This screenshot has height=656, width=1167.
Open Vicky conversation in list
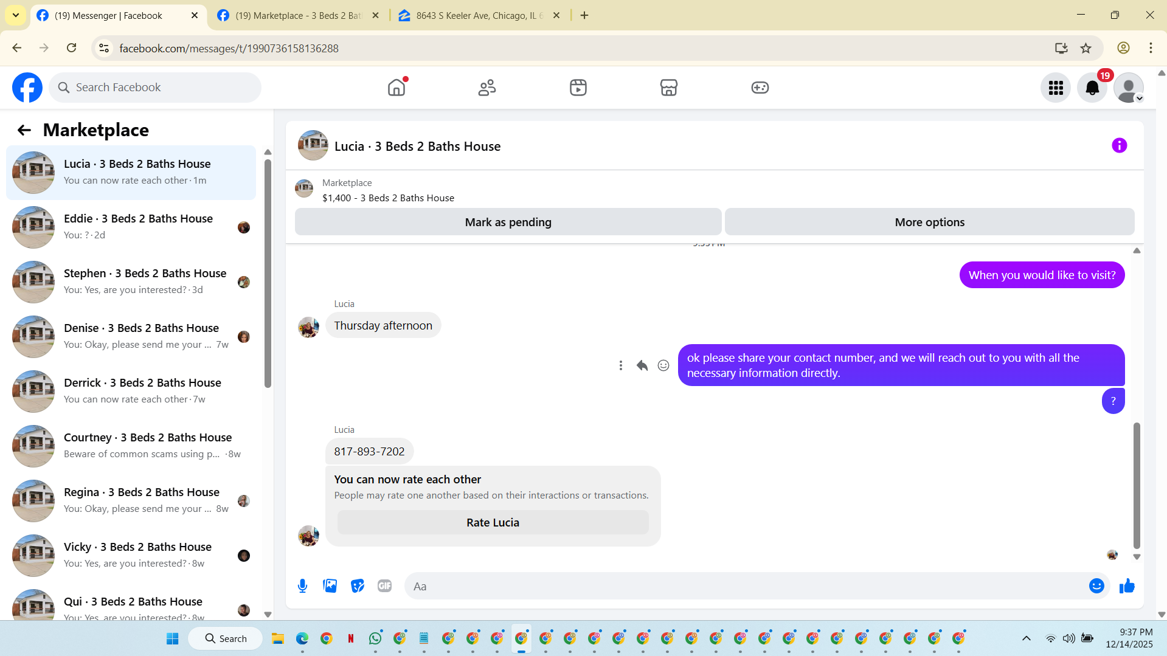click(x=131, y=556)
